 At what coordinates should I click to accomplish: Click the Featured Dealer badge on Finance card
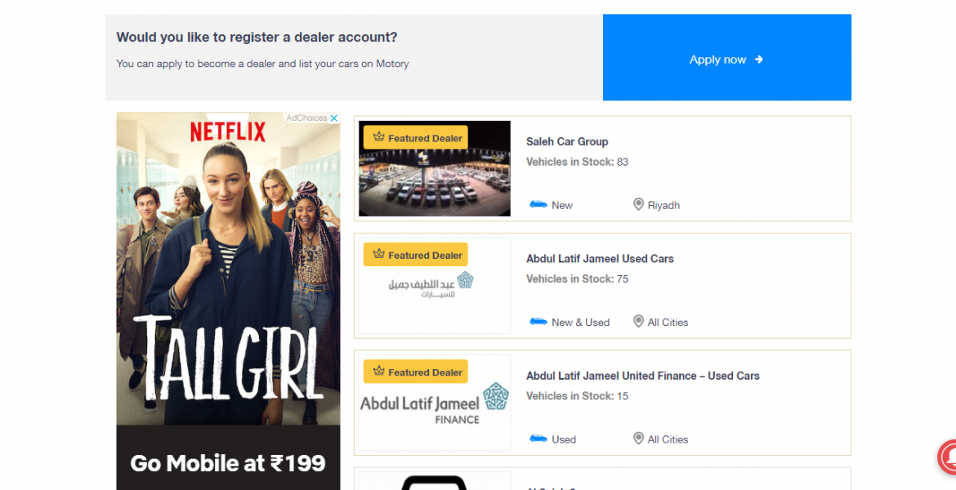[416, 372]
